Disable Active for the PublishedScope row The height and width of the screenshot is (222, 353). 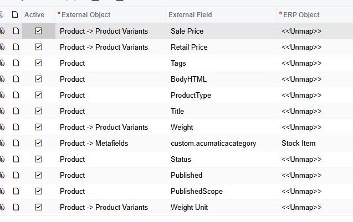click(38, 192)
